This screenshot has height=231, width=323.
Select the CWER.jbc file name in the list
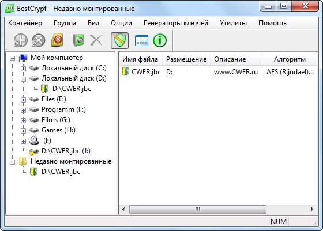[x=146, y=72]
